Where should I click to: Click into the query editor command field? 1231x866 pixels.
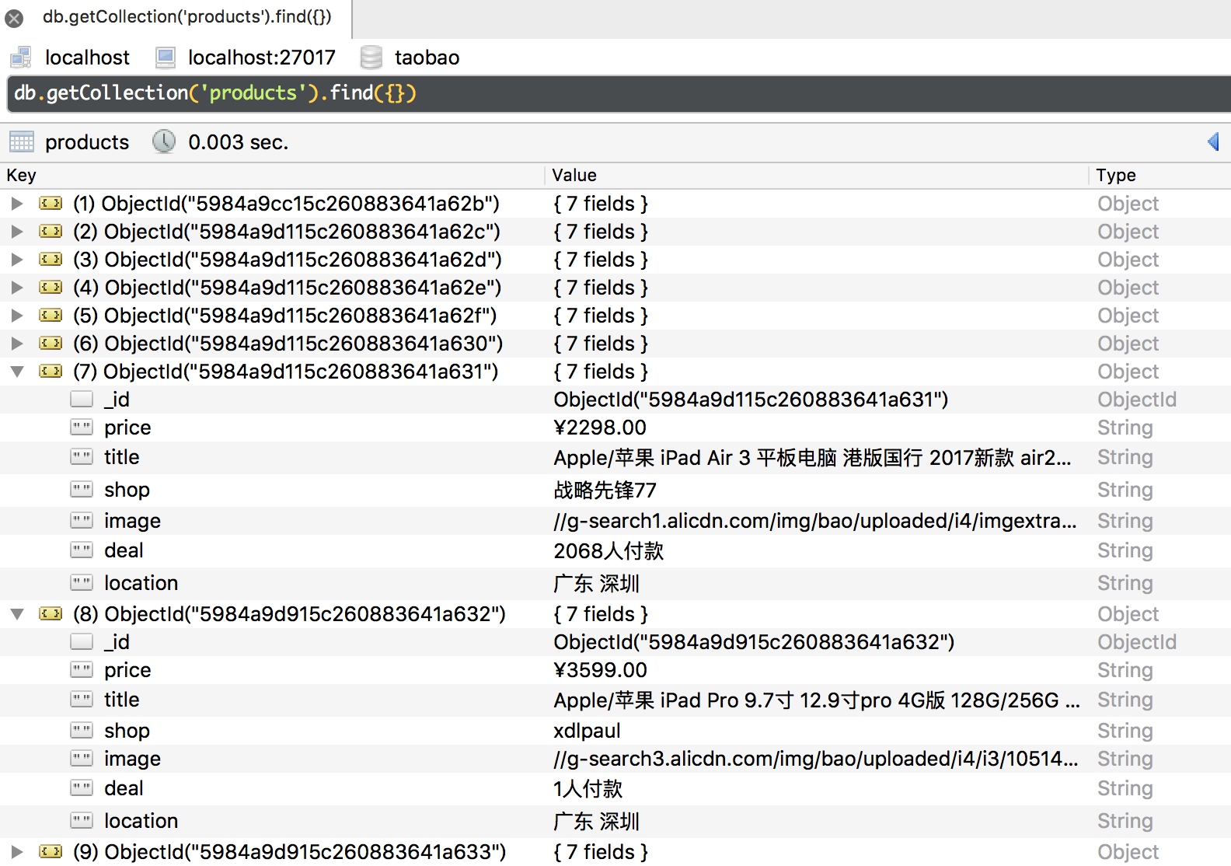[622, 93]
